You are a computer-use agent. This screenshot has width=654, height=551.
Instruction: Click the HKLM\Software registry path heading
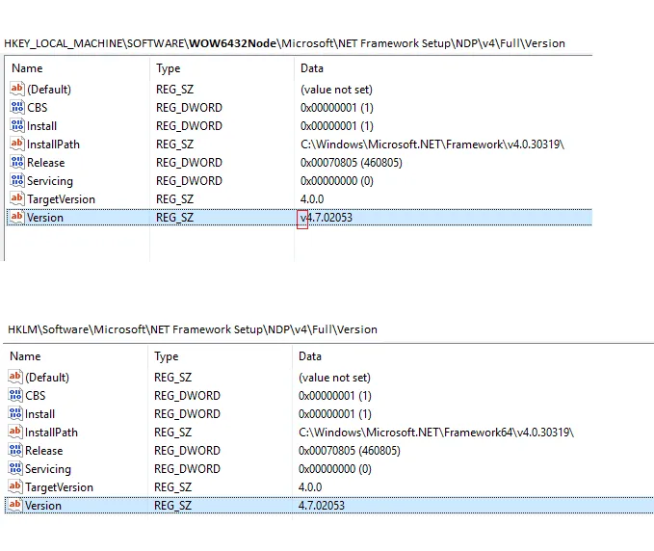(193, 329)
